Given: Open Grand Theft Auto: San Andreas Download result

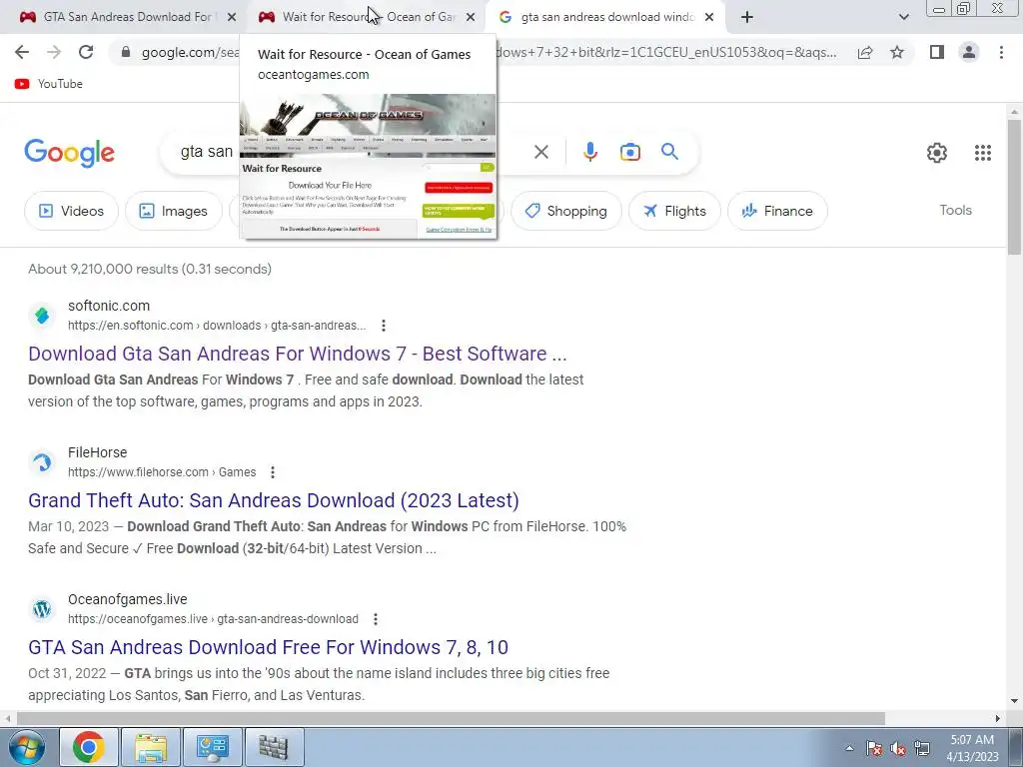Looking at the screenshot, I should (x=274, y=500).
